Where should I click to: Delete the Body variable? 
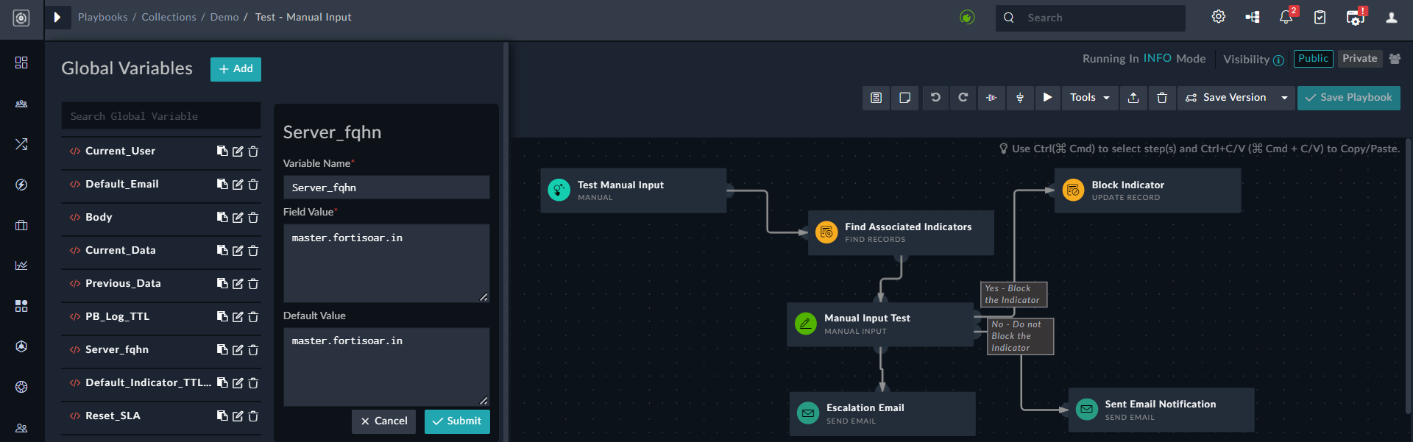point(253,218)
